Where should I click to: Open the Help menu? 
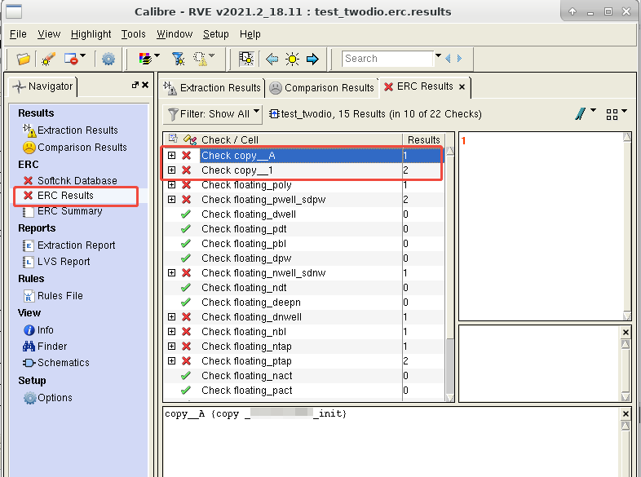point(250,34)
